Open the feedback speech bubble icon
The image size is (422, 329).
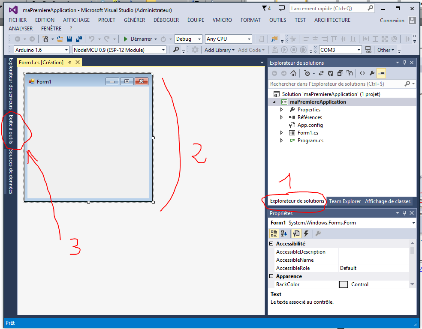(281, 8)
